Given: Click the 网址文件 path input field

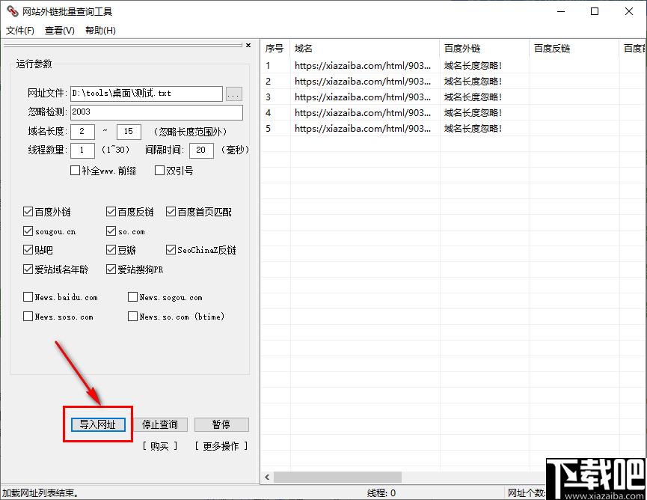Looking at the screenshot, I should (147, 94).
